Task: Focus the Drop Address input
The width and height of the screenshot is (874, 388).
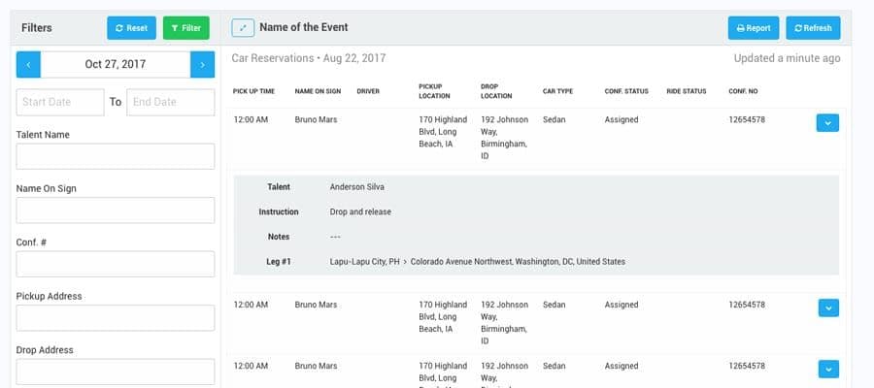Action: point(116,372)
